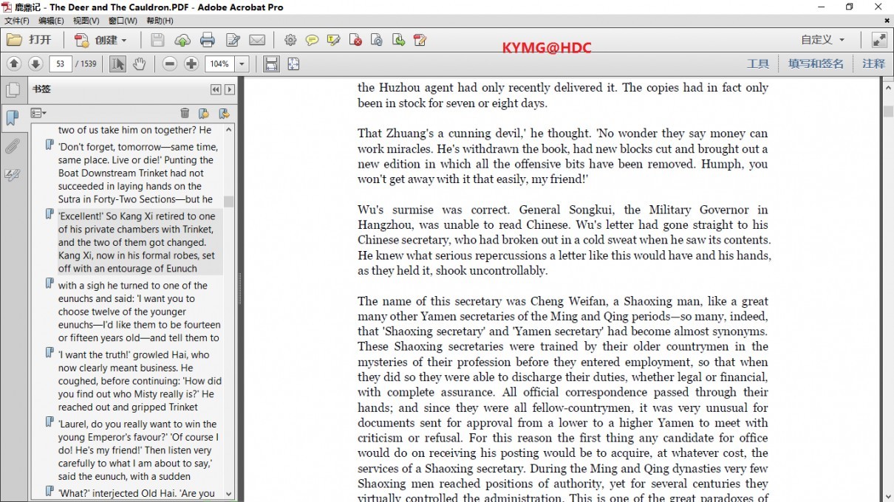Screen dimensions: 894x502
Task: Toggle fit-width scrolling mode
Action: click(271, 64)
